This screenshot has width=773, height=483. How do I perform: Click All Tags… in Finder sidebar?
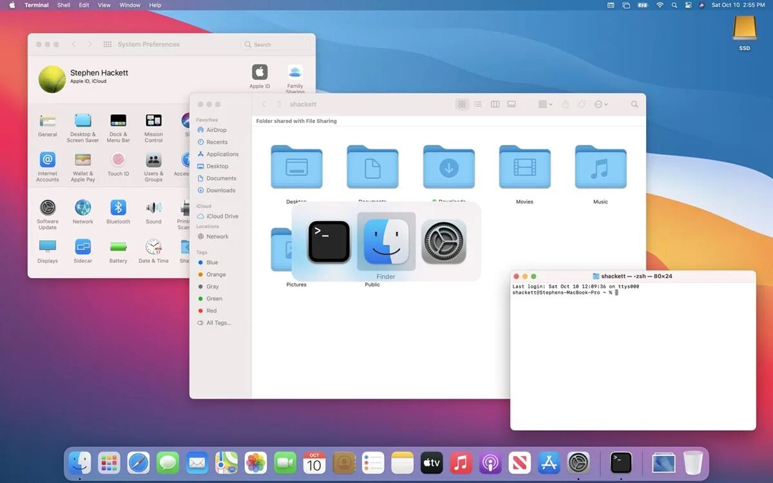click(x=214, y=323)
